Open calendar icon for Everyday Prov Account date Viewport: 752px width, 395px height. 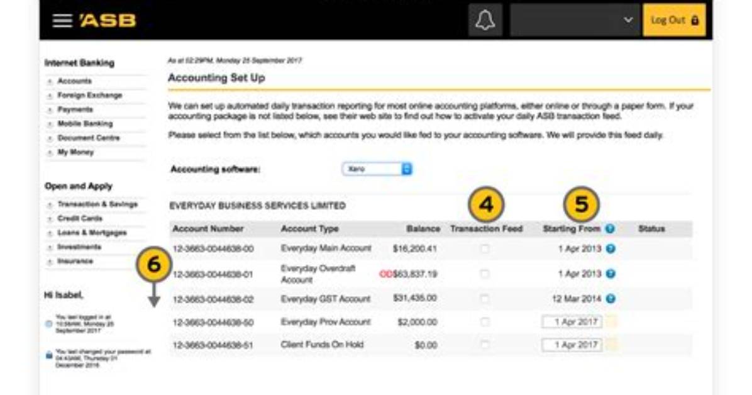[x=612, y=321]
